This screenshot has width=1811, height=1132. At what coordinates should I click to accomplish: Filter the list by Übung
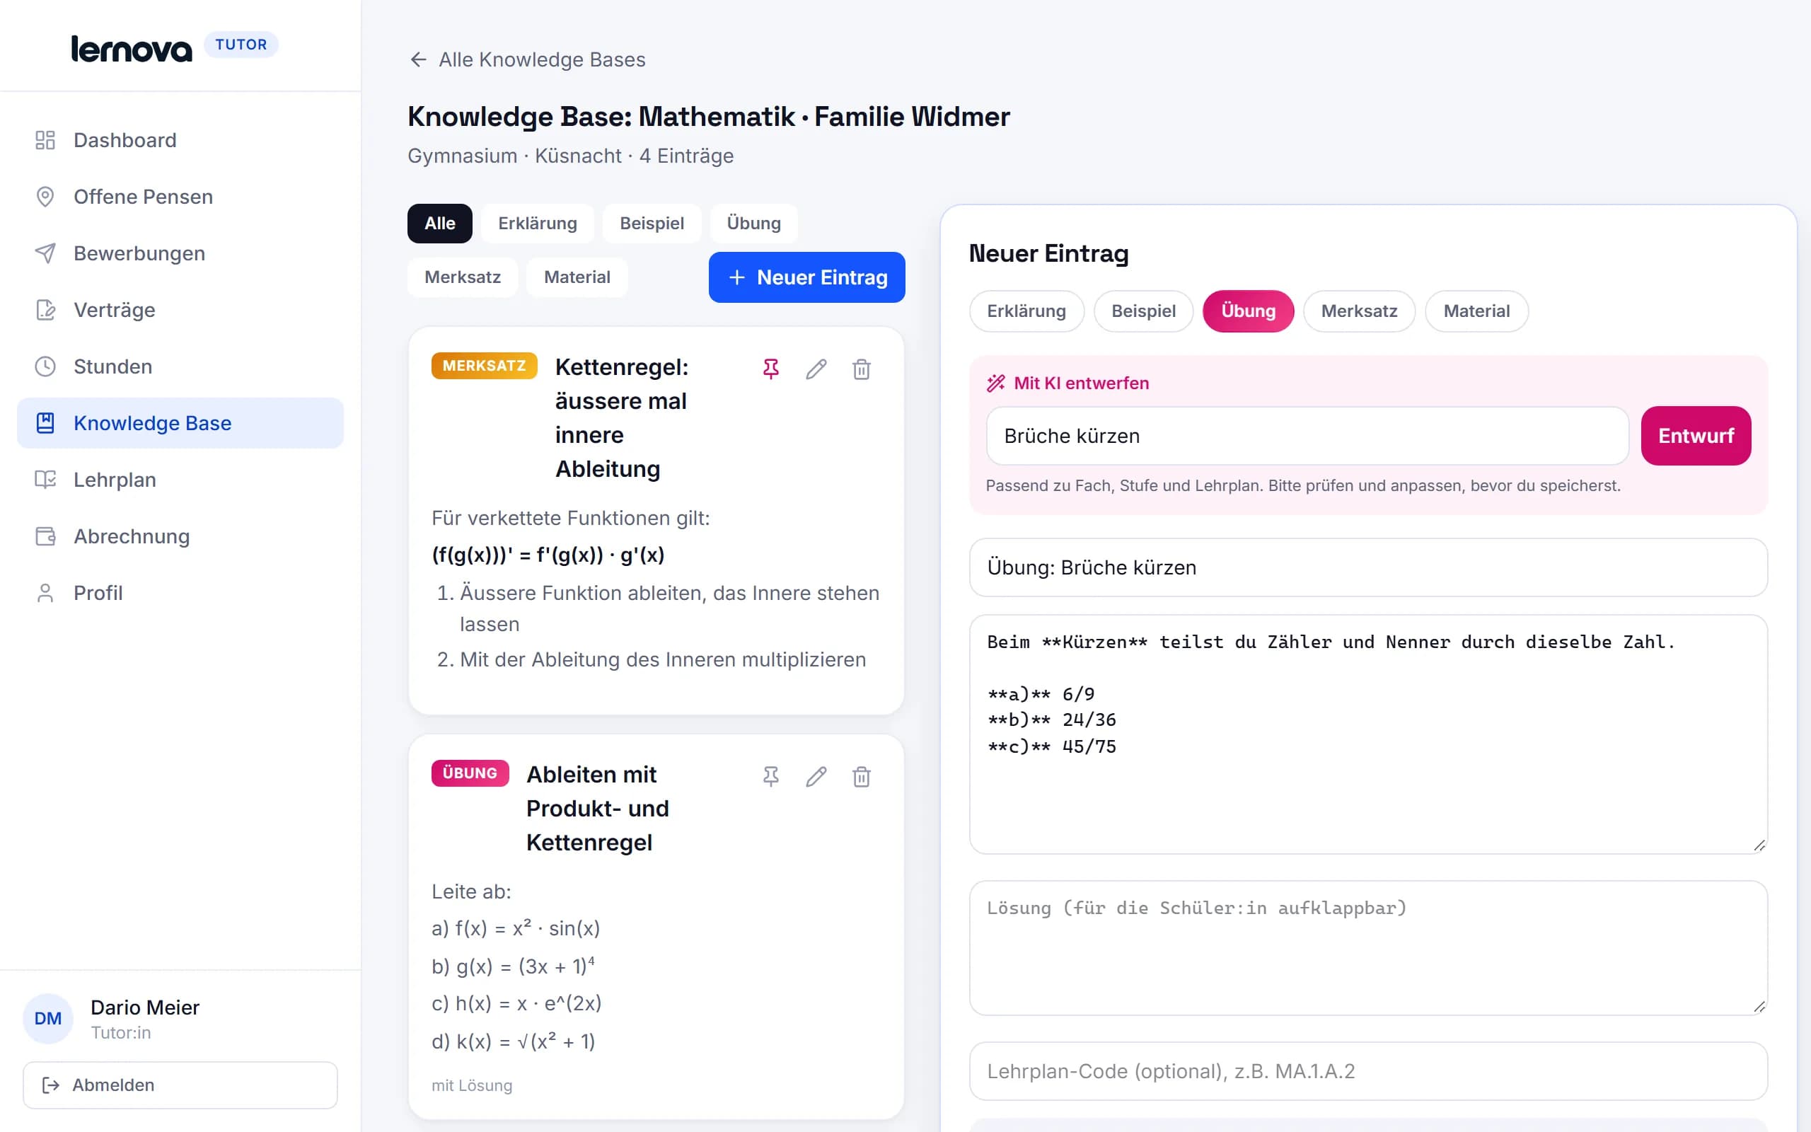click(x=753, y=223)
